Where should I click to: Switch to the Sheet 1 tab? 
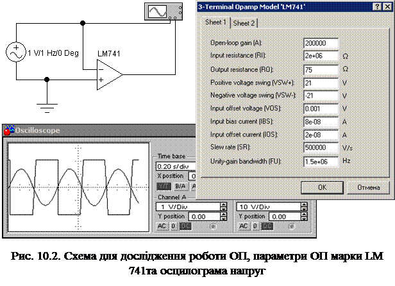pos(215,22)
